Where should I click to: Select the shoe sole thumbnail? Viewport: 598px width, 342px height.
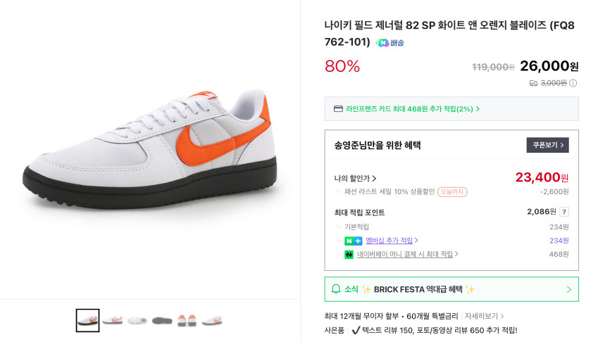[162, 320]
